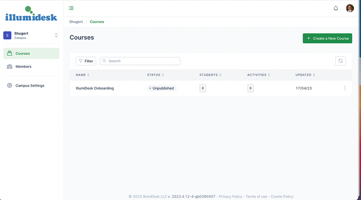Open Courses in the sidebar

click(x=31, y=53)
